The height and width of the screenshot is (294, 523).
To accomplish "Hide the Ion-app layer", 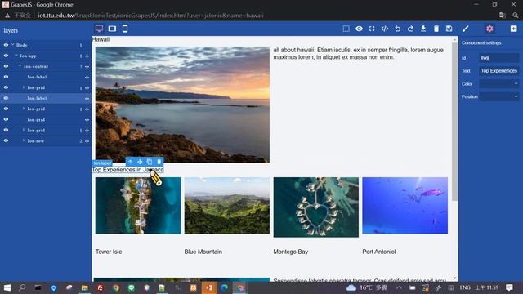I will (x=6, y=56).
